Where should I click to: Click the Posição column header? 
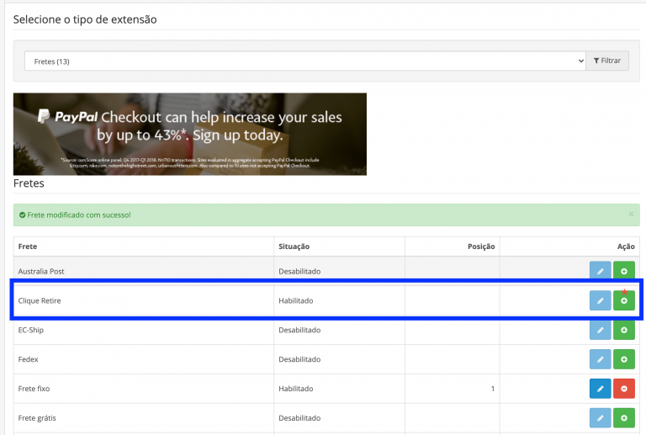point(481,247)
